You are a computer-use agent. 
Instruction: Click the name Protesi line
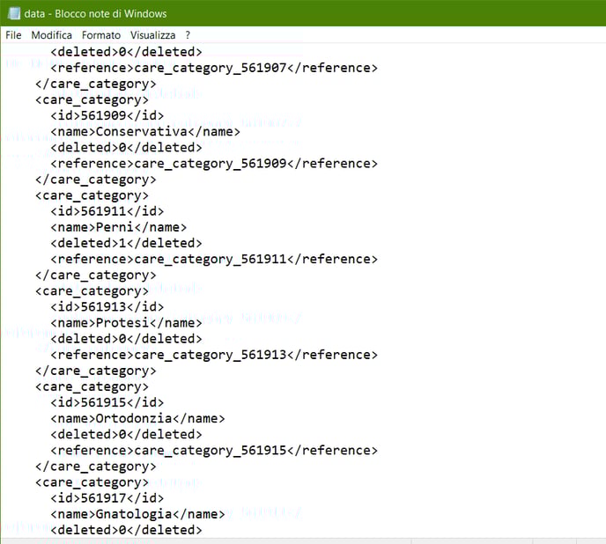tap(126, 323)
